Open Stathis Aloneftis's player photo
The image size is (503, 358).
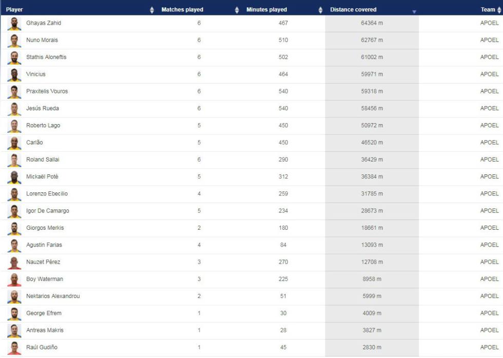[x=14, y=57]
